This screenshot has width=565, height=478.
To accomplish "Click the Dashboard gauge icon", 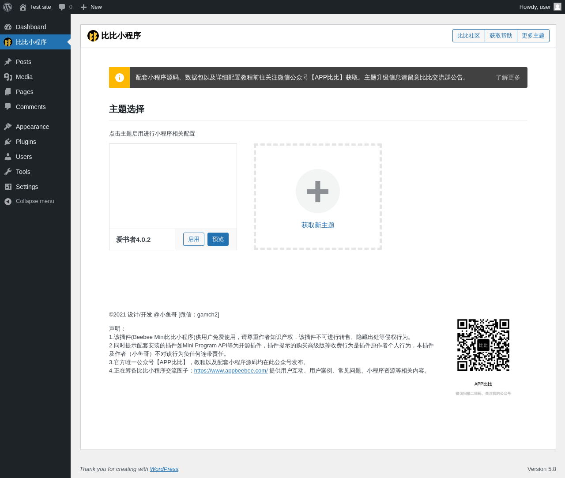I will click(x=8, y=27).
